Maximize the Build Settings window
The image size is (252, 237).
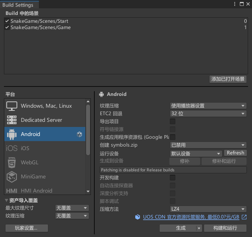tap(241, 4)
